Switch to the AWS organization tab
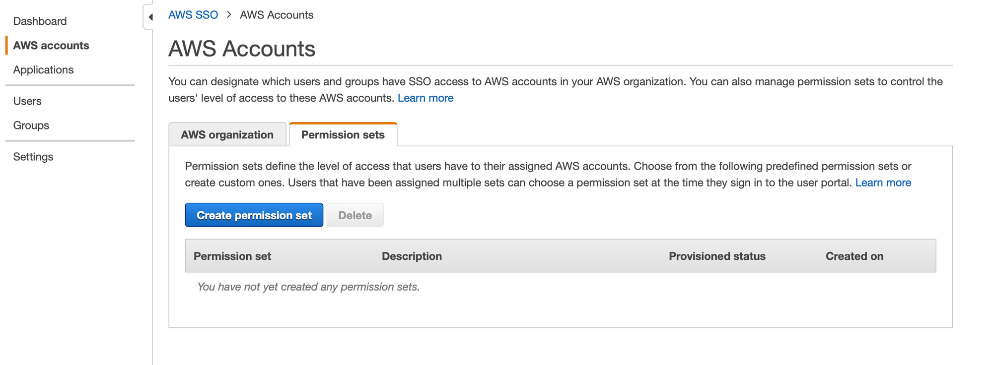The height and width of the screenshot is (365, 993). pyautogui.click(x=227, y=134)
